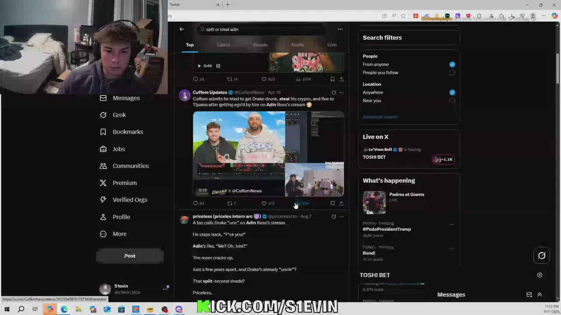561x315 pixels.
Task: Open Microsoft Edge from the taskbar
Action: click(64, 309)
